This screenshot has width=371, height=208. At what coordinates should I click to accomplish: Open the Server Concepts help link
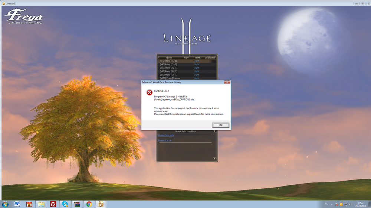pos(166,135)
